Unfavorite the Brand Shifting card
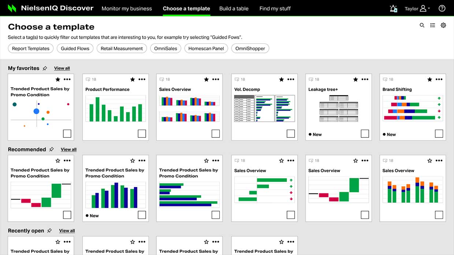454x255 pixels. (429, 79)
